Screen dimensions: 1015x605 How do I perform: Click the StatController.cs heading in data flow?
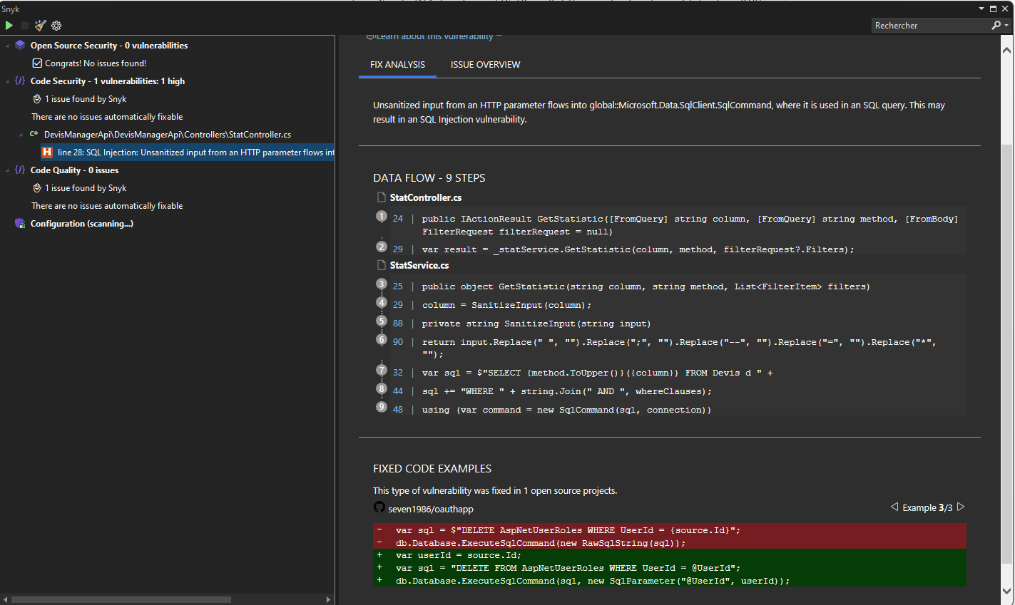tap(426, 197)
